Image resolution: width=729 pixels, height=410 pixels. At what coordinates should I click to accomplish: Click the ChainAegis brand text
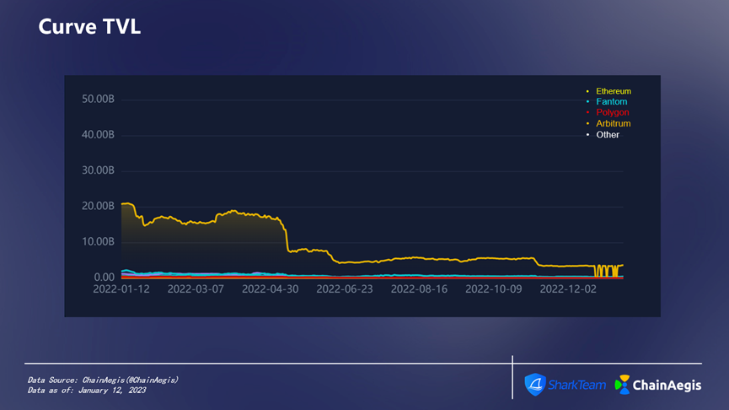667,386
